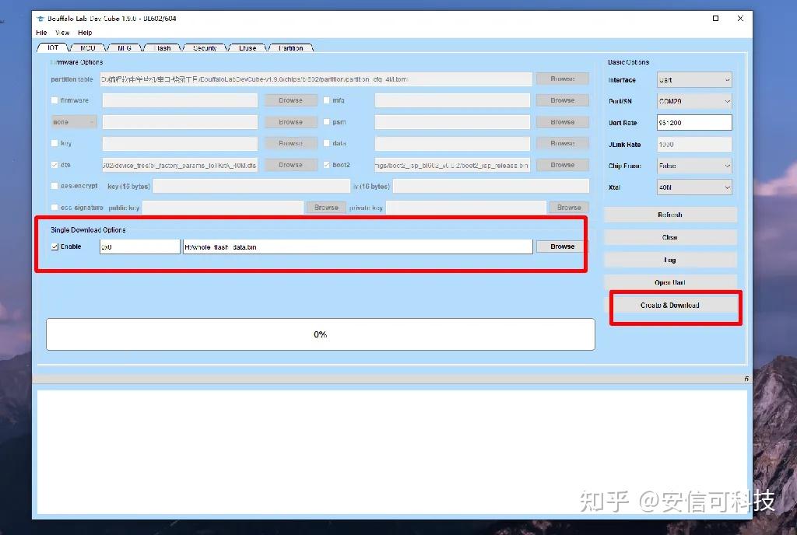Toggle the firmware checkbox
The image size is (797, 535).
[x=54, y=100]
